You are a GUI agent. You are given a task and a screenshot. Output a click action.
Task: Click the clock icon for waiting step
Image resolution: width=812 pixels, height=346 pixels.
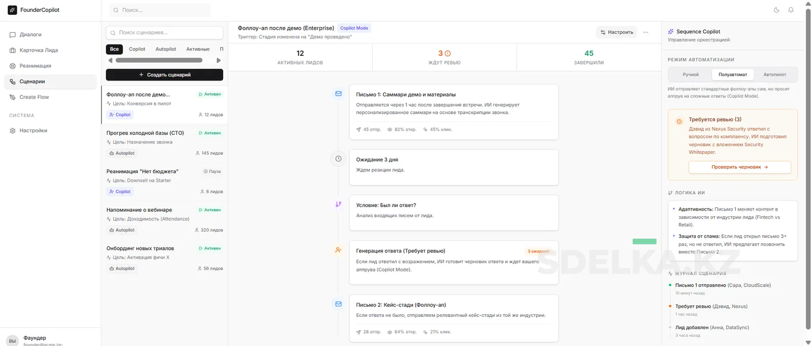tap(338, 159)
